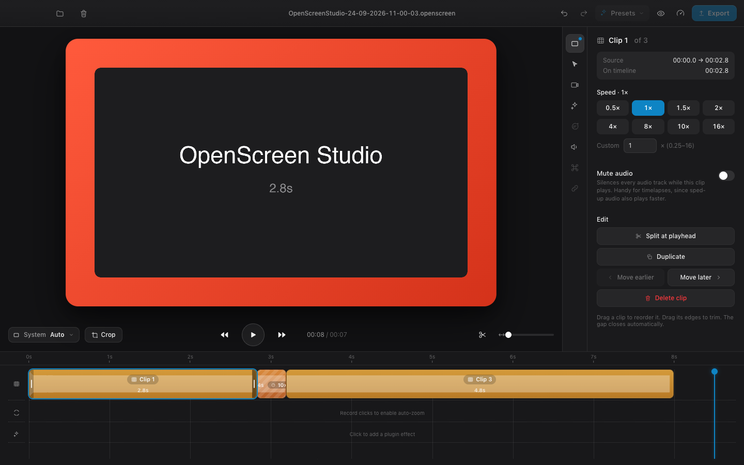Open the System Auto aspect dropdown
This screenshot has height=465, width=744.
(x=44, y=335)
